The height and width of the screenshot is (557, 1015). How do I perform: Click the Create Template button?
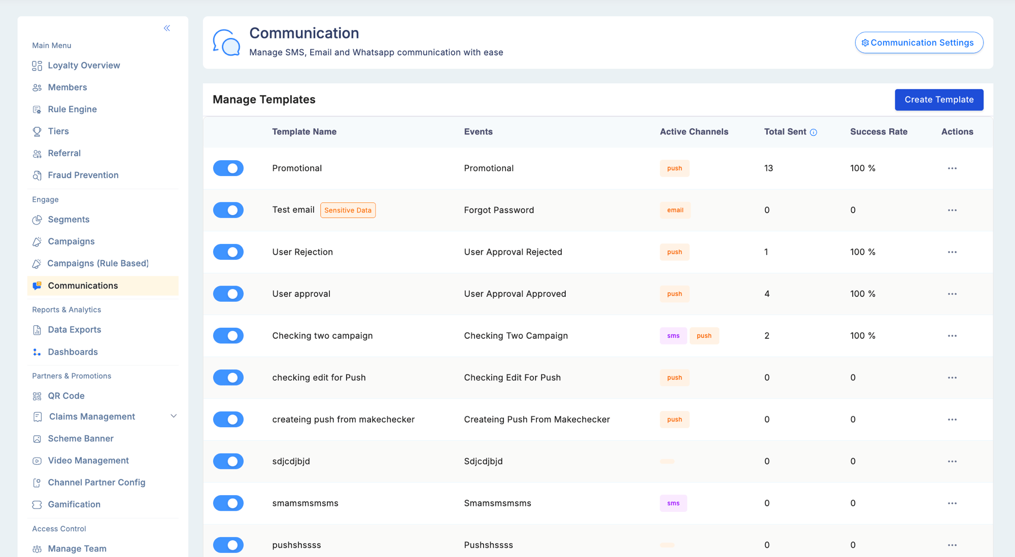click(939, 100)
